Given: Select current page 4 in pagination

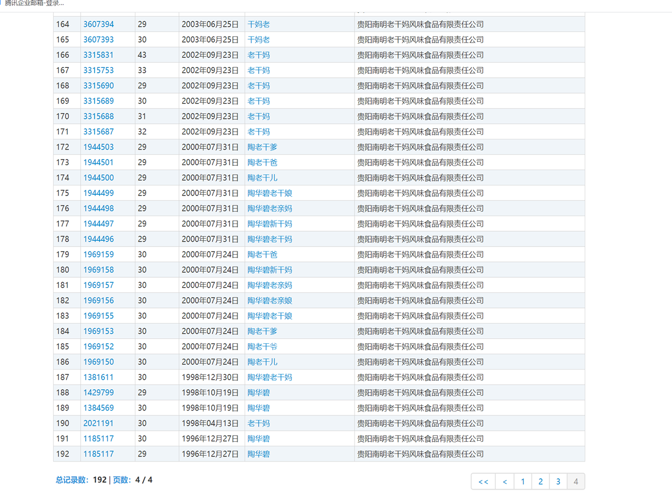Looking at the screenshot, I should point(576,482).
